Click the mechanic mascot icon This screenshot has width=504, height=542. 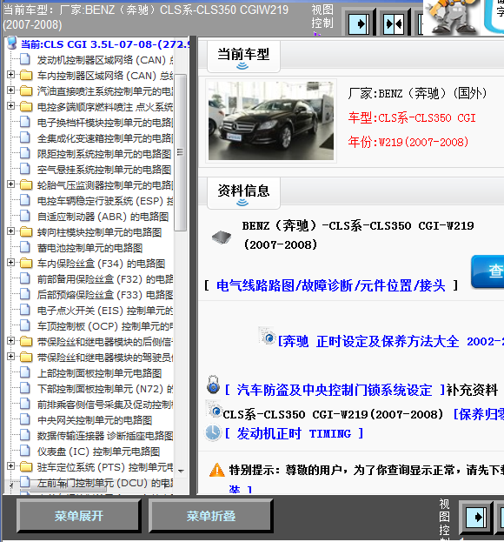tap(451, 17)
